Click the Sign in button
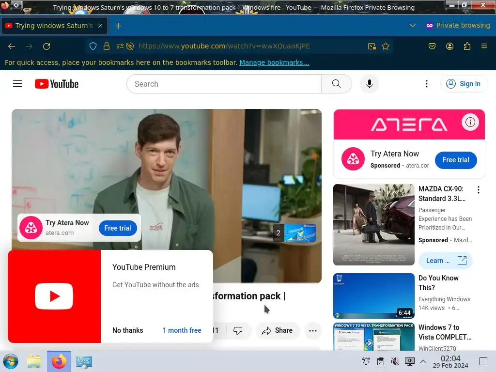This screenshot has height=372, width=496. click(x=464, y=84)
